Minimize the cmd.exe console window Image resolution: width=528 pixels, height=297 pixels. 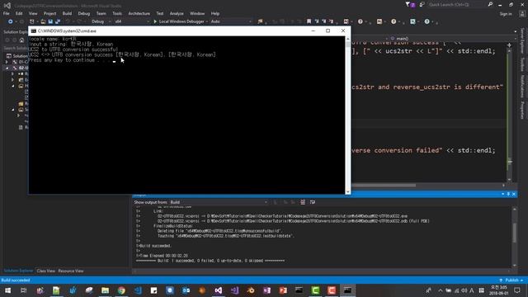tap(313, 31)
